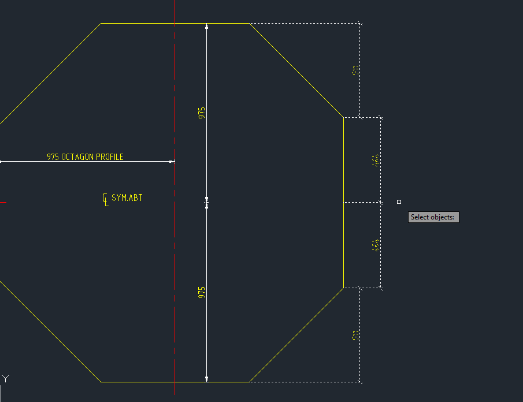Click the UCS Y-axis icon
Viewport: 523px width, 402px height.
click(x=5, y=379)
